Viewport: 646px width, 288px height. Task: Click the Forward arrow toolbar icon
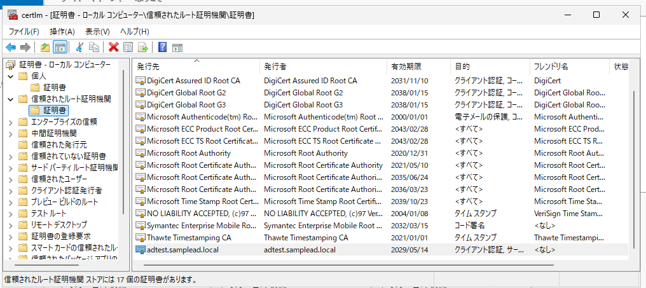pyautogui.click(x=25, y=48)
